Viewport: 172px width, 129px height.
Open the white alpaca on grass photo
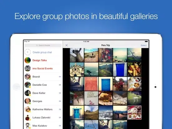tap(134, 98)
